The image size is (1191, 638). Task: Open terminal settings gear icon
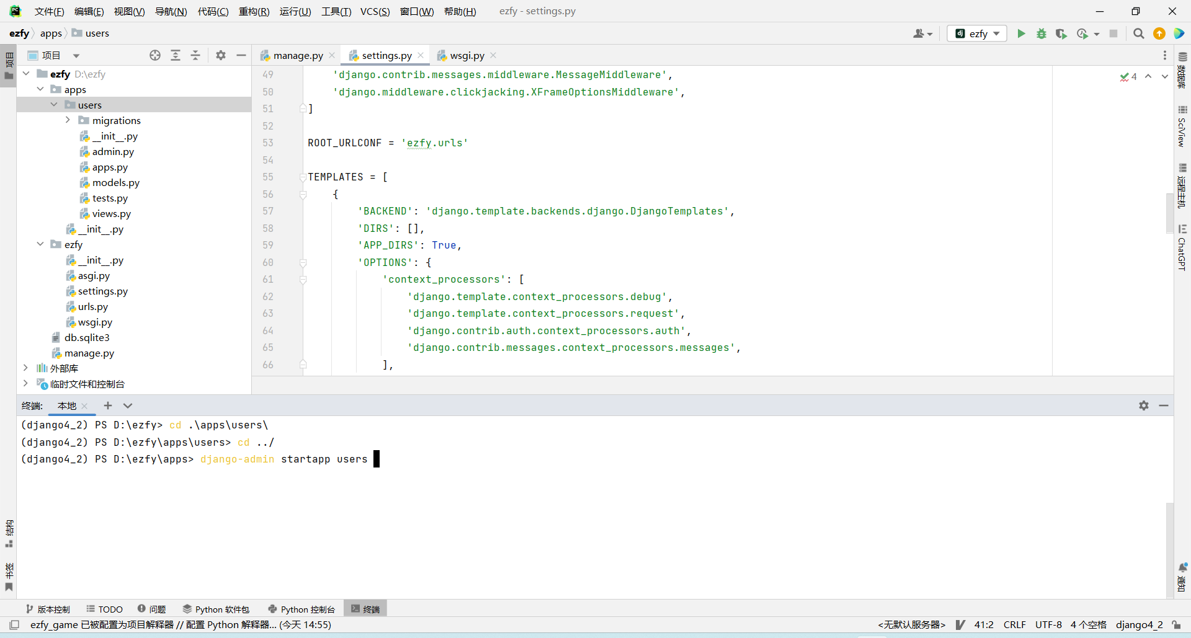tap(1144, 405)
